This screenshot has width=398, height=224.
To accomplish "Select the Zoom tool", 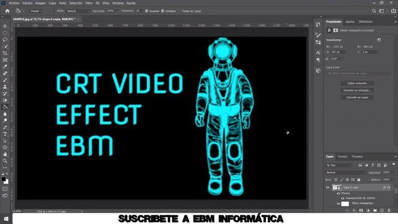I will (5, 161).
